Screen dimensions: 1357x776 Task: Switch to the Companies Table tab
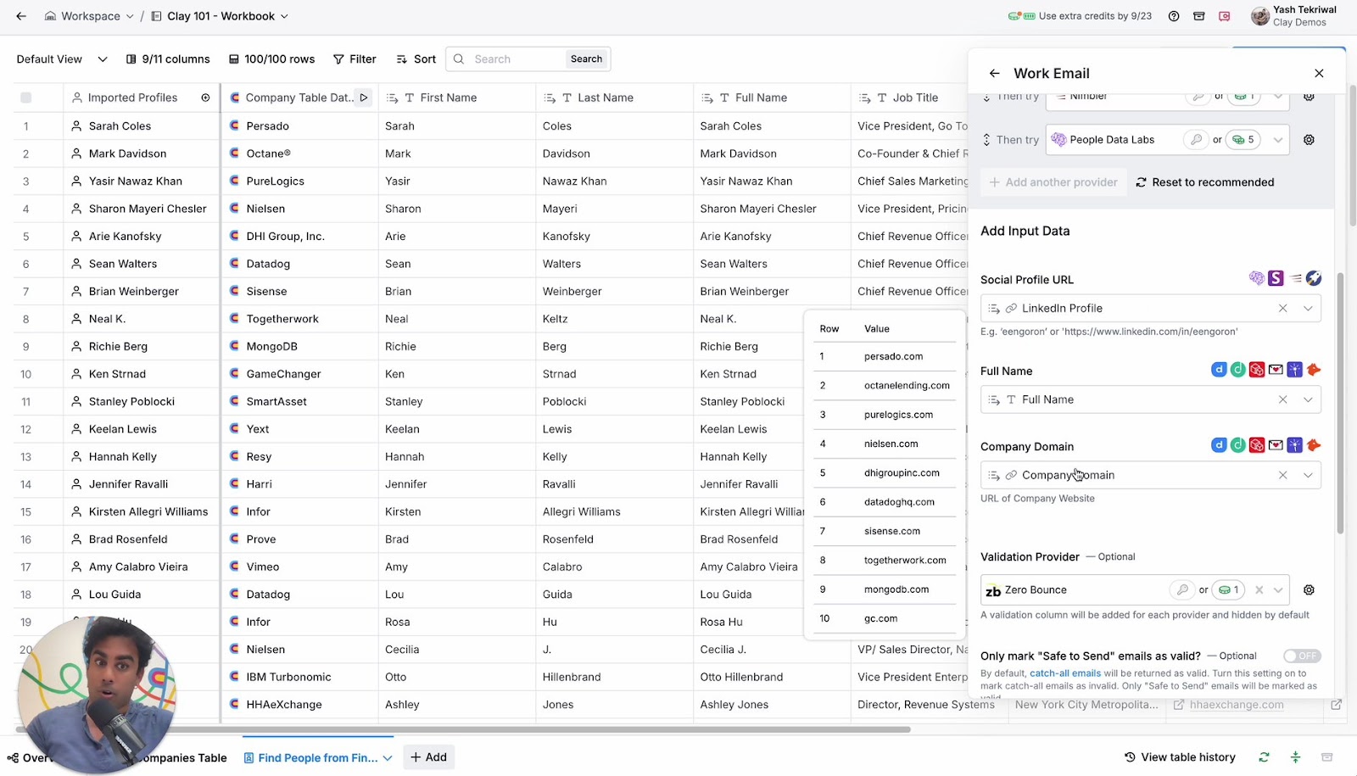[x=183, y=758]
